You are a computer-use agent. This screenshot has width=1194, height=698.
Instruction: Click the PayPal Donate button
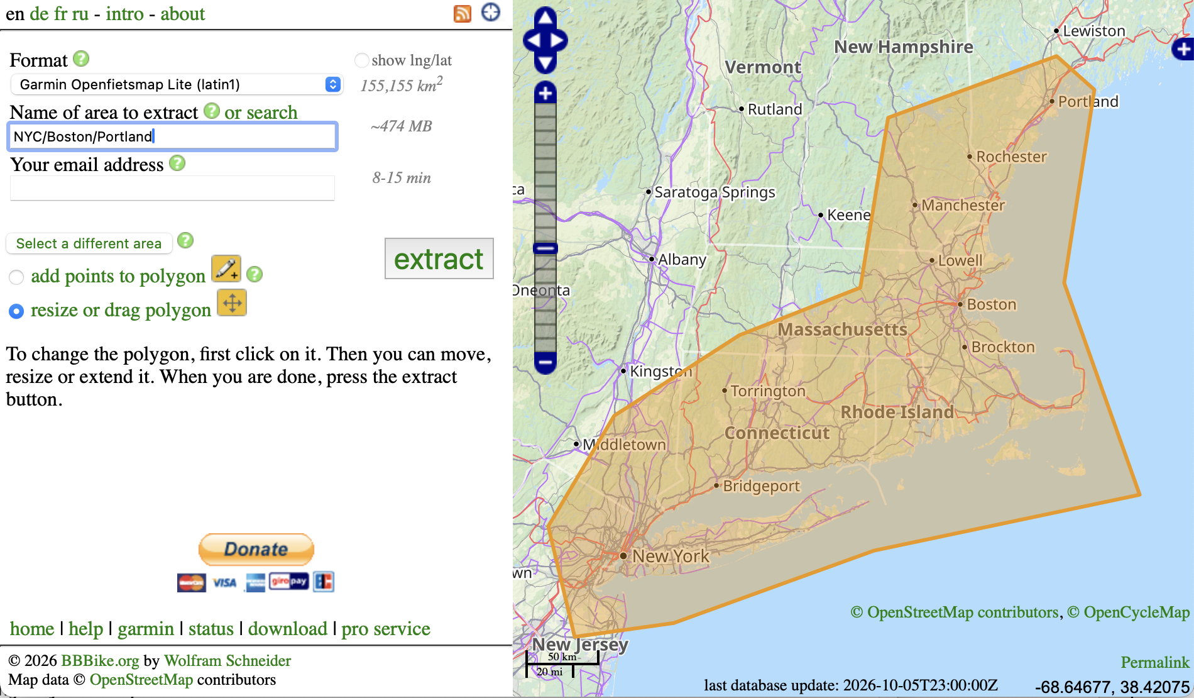pyautogui.click(x=256, y=549)
